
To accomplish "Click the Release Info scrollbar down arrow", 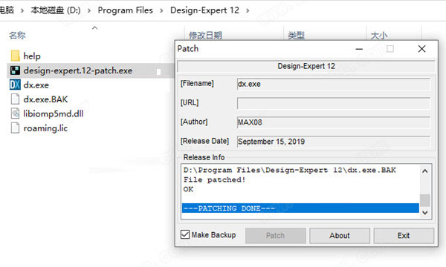I will pyautogui.click(x=425, y=213).
